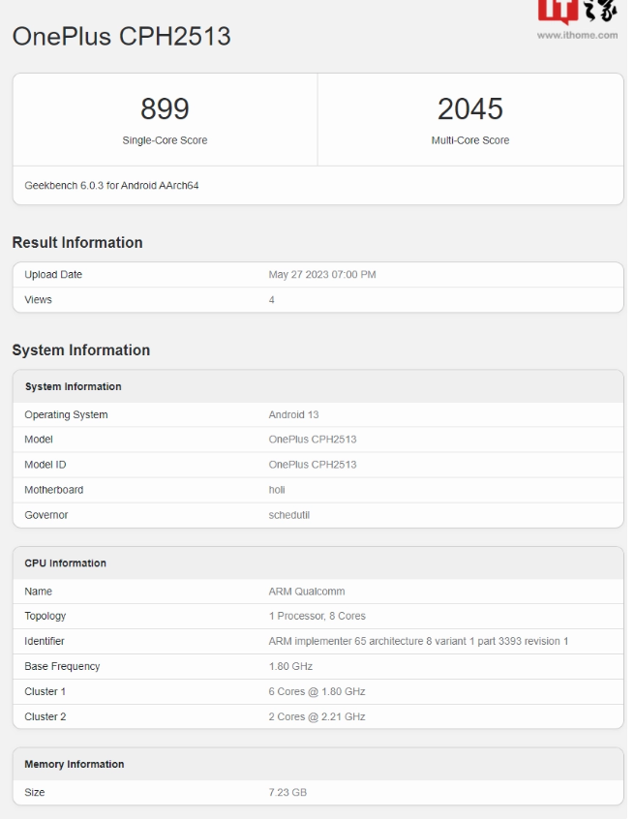Select the 6 Cores @ 1.80 GHz value
Image resolution: width=634 pixels, height=820 pixels.
point(317,691)
